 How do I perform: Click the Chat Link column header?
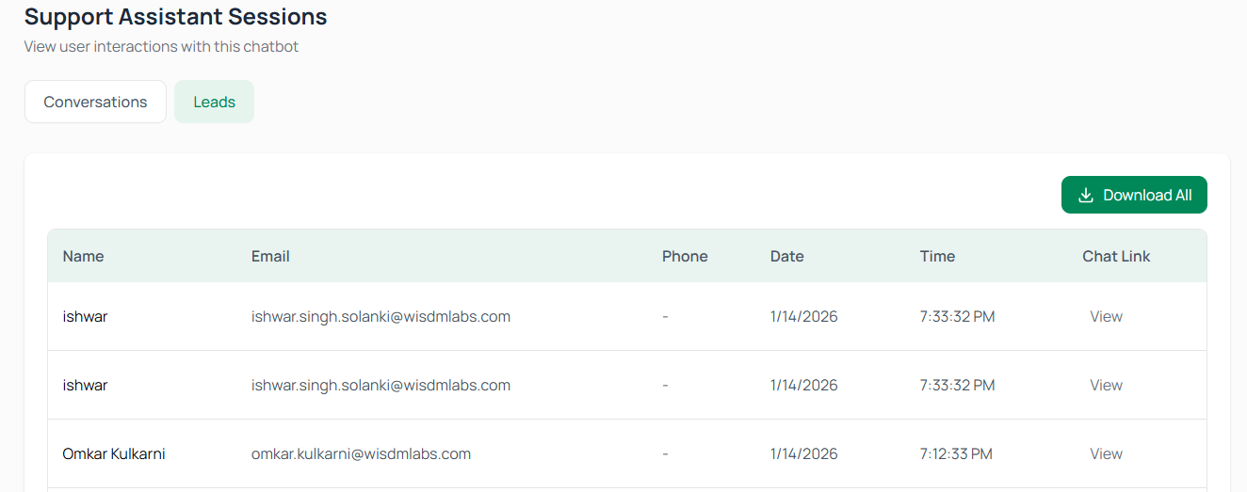1116,256
